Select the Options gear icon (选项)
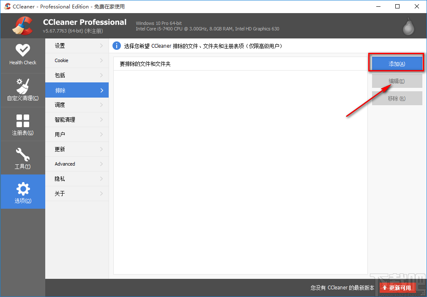This screenshot has height=297, width=427. pos(23,189)
